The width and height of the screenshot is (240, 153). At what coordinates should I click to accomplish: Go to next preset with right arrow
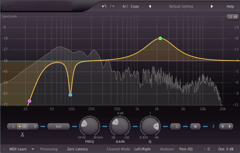[212, 6]
